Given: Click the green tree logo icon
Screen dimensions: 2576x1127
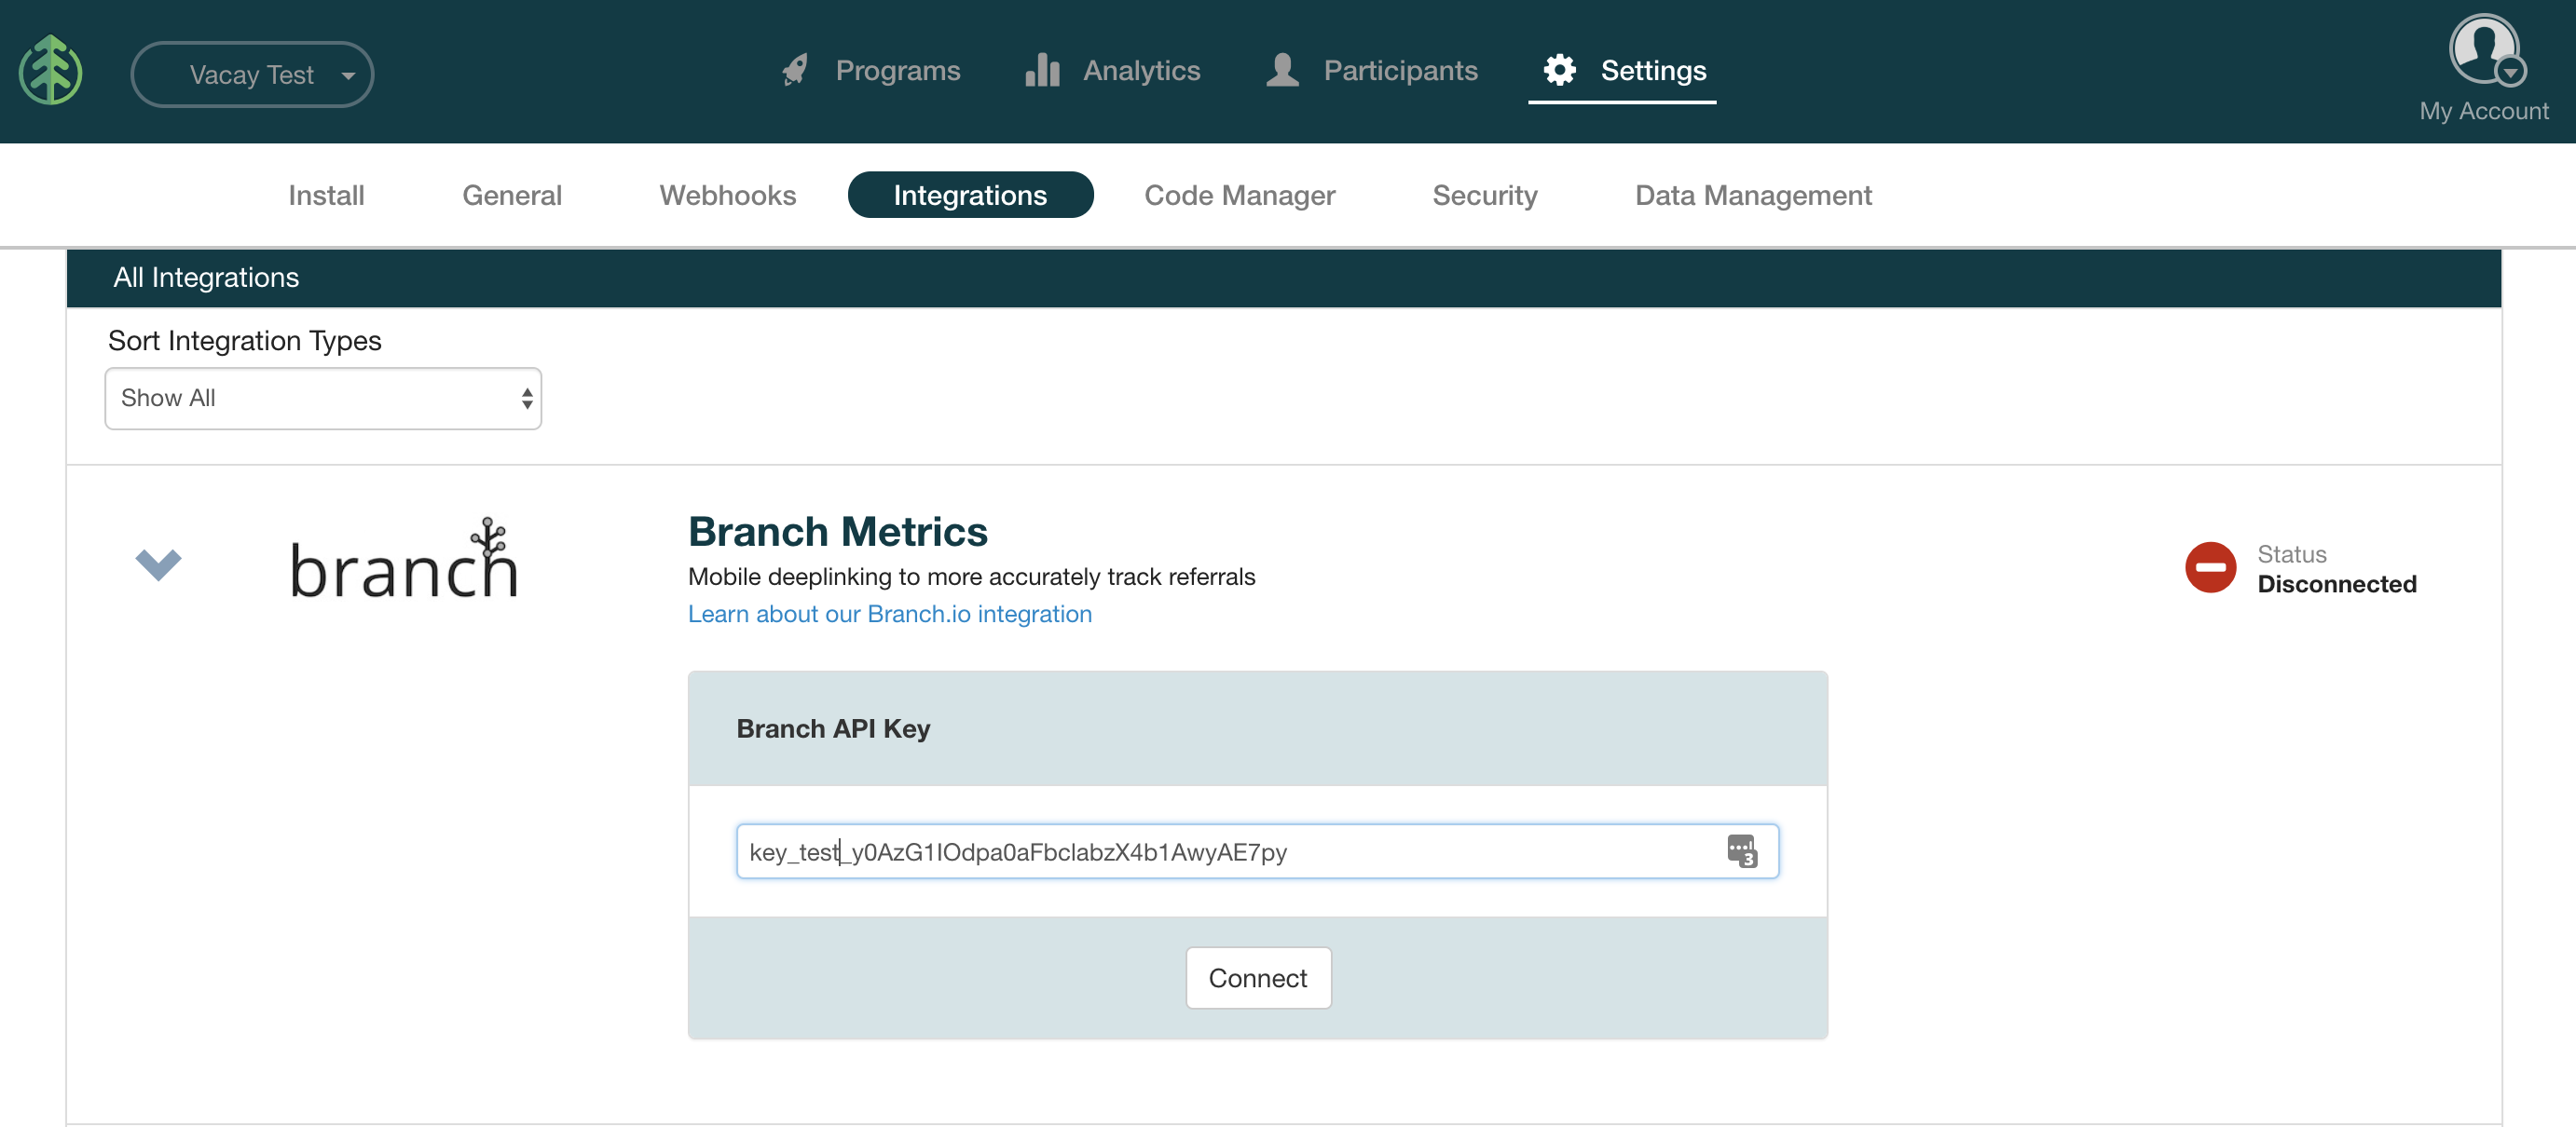Looking at the screenshot, I should (x=51, y=71).
